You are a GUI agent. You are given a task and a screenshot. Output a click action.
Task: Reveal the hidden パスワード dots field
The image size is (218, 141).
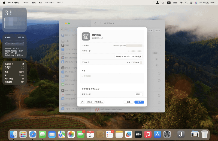click(x=135, y=51)
